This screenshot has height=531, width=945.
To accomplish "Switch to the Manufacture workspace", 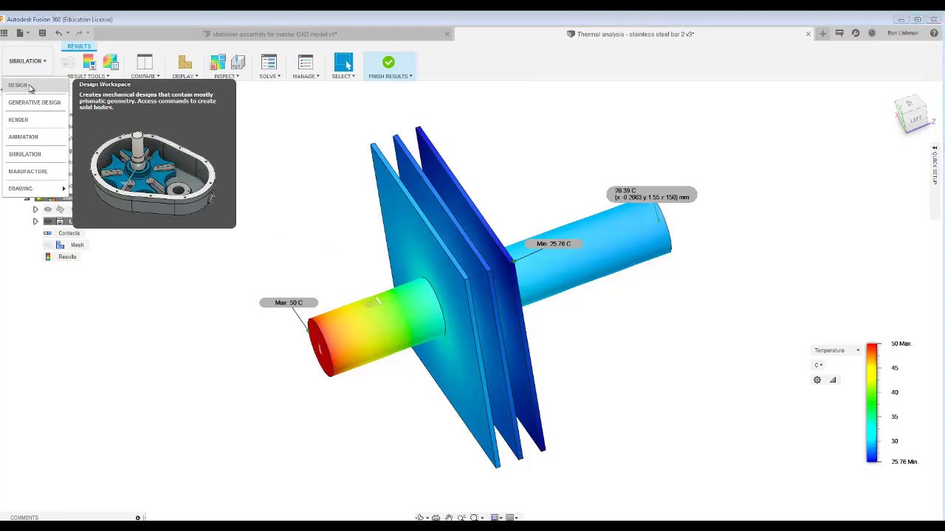I will pyautogui.click(x=34, y=171).
